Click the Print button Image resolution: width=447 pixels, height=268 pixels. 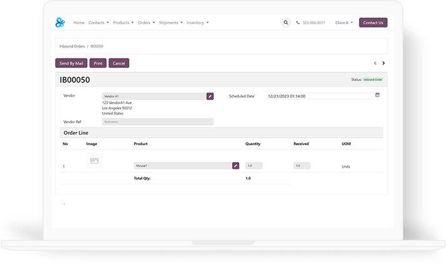tap(98, 63)
